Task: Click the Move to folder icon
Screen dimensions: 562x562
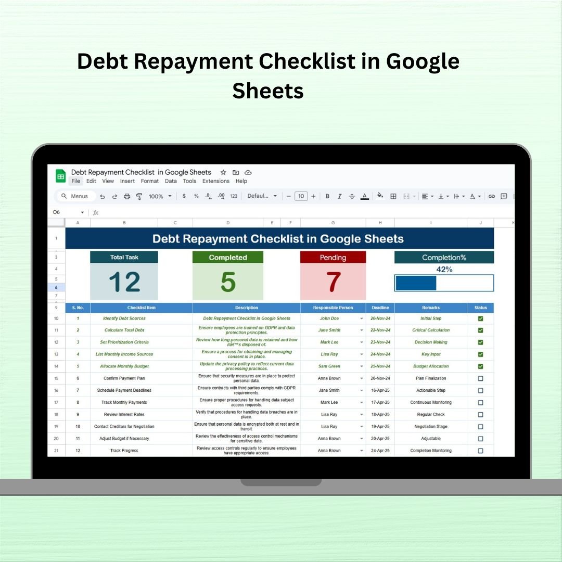Action: click(236, 172)
